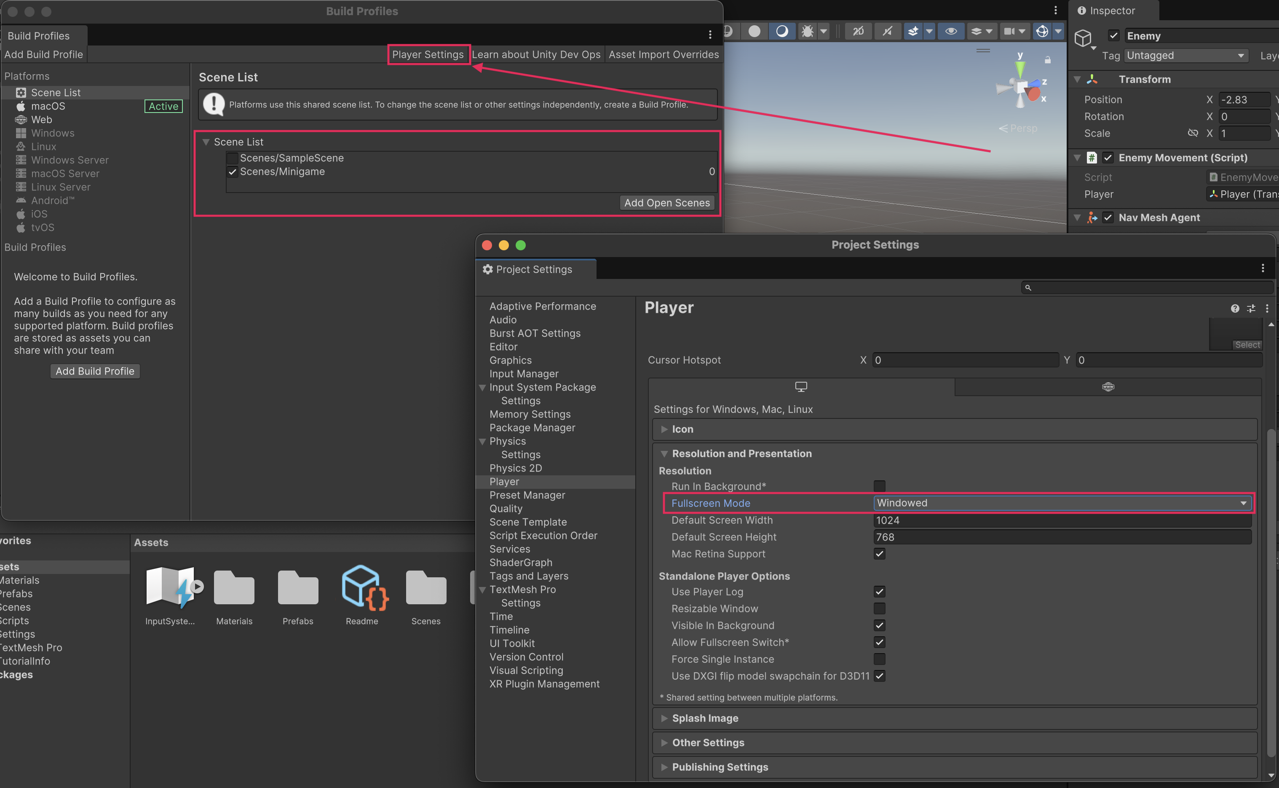Enable the Scenes/SampleScene checkbox
Viewport: 1279px width, 788px height.
click(x=233, y=158)
